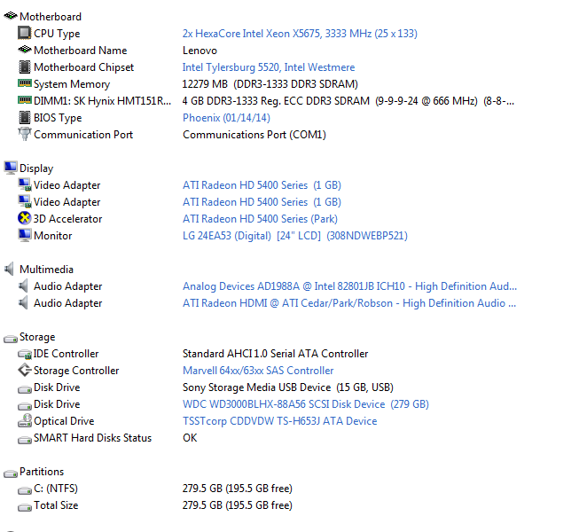The width and height of the screenshot is (579, 532).
Task: Select the 12279 MB system memory value
Action: (270, 84)
